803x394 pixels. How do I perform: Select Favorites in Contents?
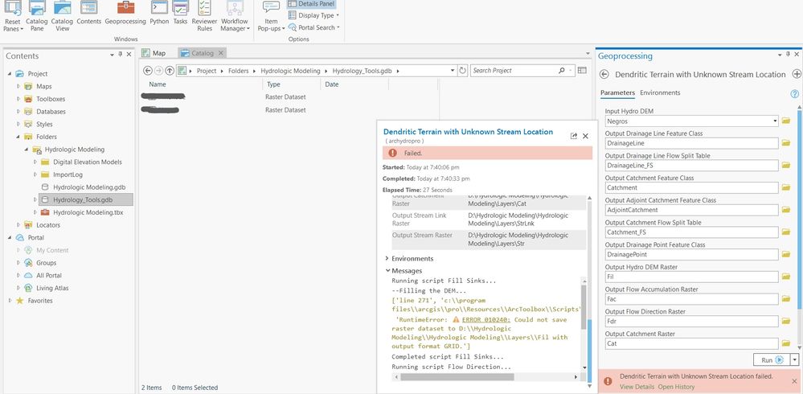pos(40,301)
